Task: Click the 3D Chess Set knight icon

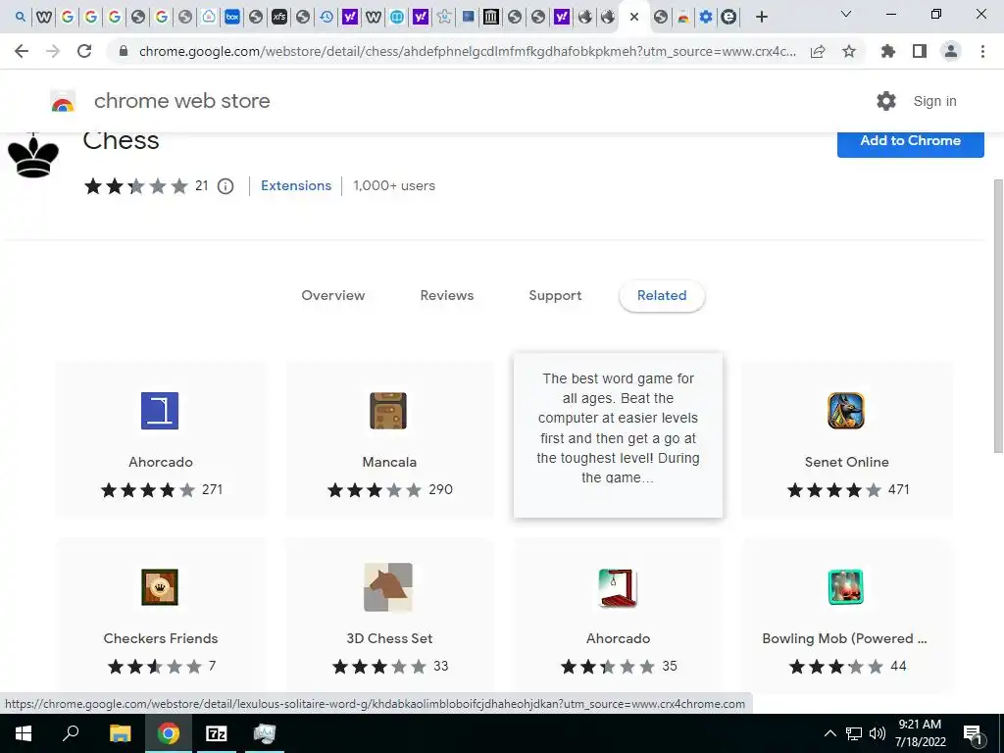Action: click(x=388, y=587)
